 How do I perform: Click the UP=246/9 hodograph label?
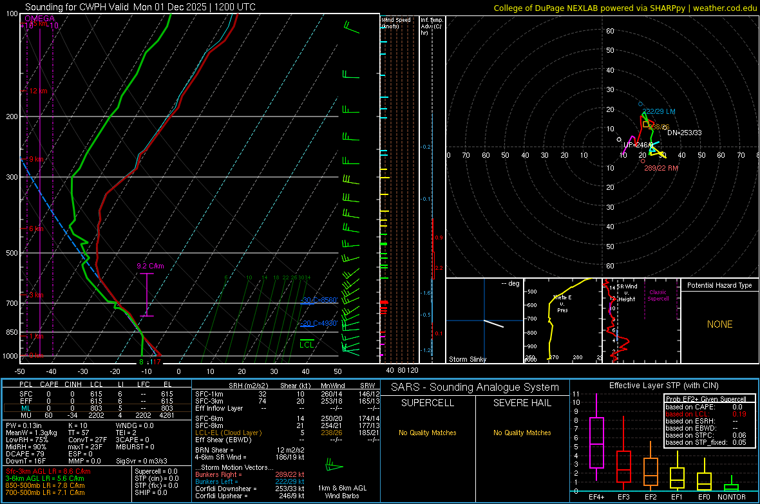(638, 145)
